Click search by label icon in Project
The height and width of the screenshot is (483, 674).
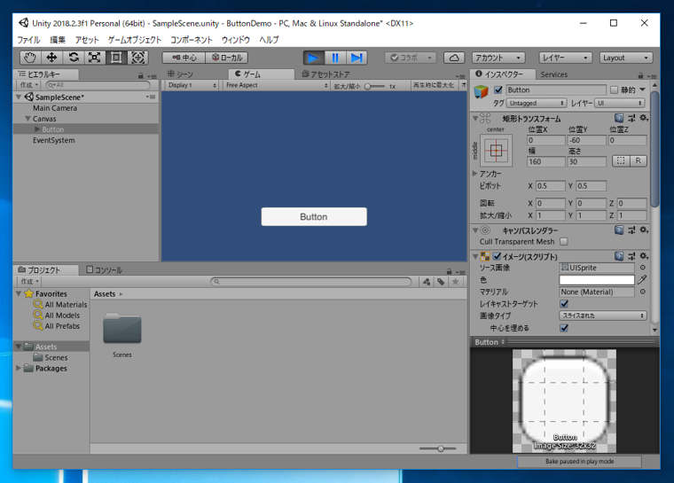point(441,282)
